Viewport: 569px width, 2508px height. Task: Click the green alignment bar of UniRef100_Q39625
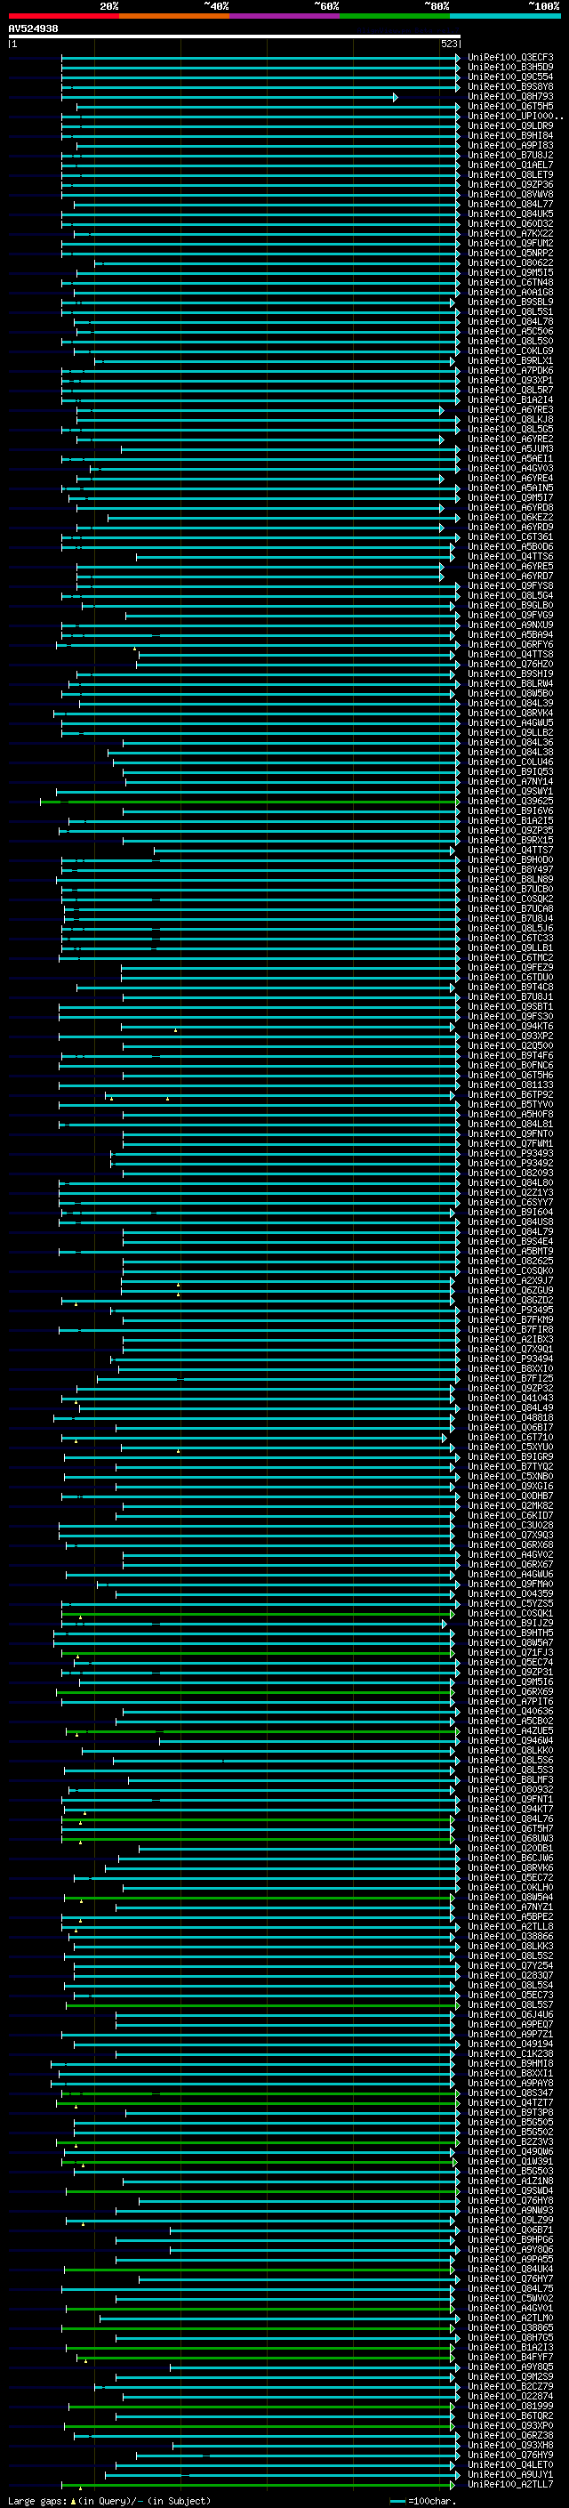(x=250, y=802)
